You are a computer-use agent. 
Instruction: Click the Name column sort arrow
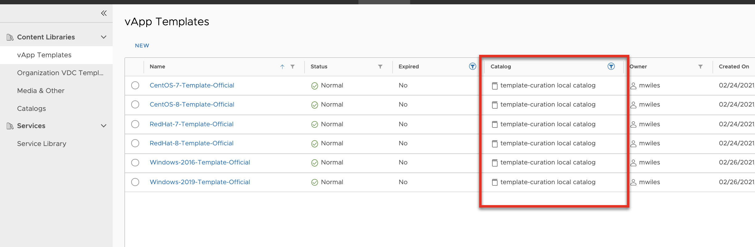(x=282, y=67)
